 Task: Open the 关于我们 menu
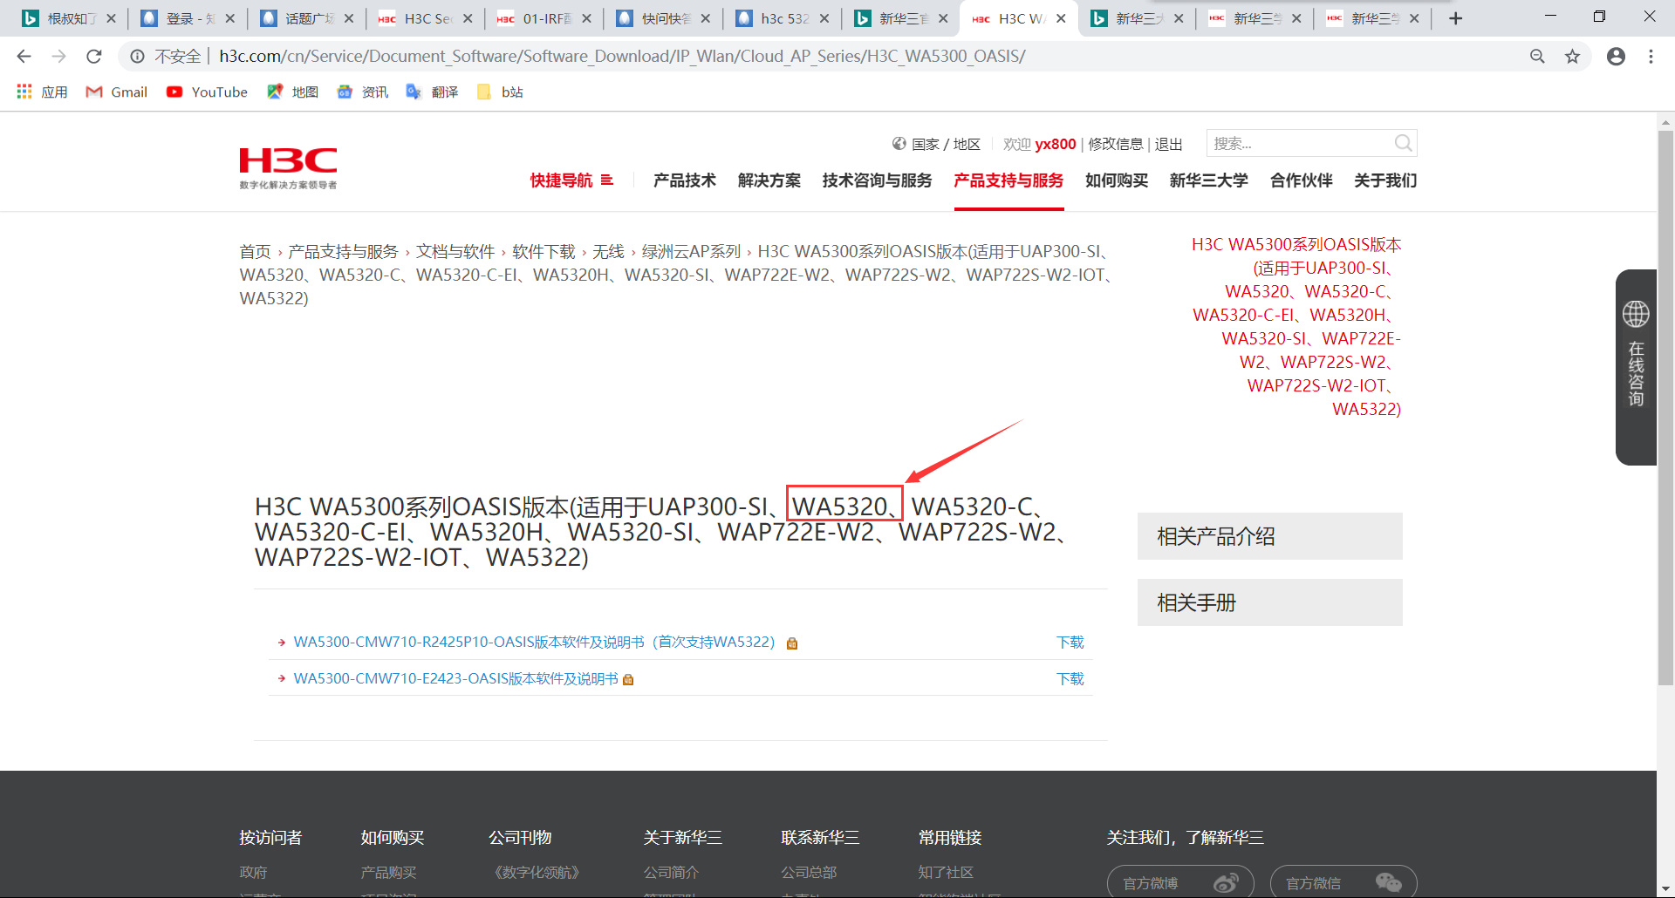tap(1385, 180)
